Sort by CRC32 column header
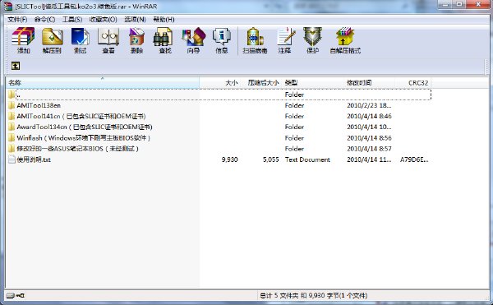 (x=412, y=83)
